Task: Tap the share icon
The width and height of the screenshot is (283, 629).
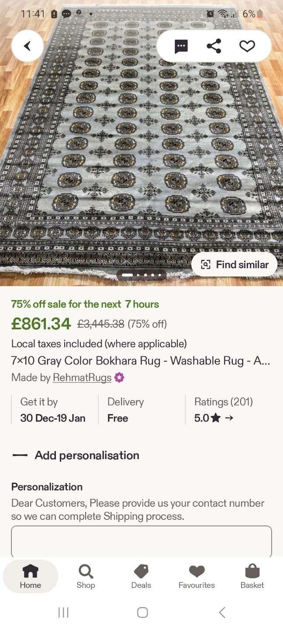Action: (214, 46)
